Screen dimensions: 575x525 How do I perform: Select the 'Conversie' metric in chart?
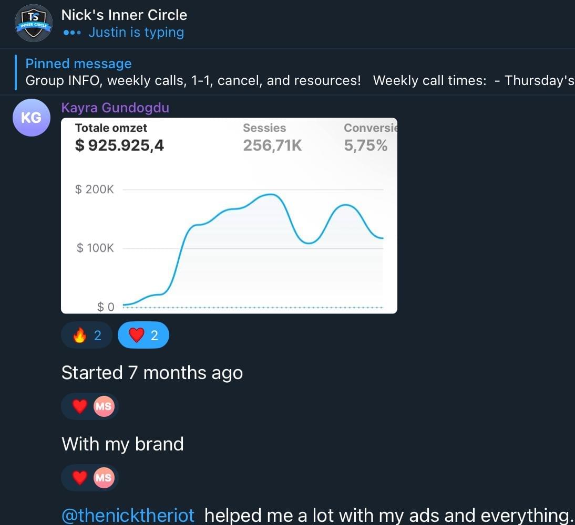pyautogui.click(x=369, y=128)
